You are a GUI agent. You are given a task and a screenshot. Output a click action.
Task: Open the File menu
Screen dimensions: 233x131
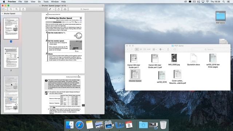click(x=20, y=1)
